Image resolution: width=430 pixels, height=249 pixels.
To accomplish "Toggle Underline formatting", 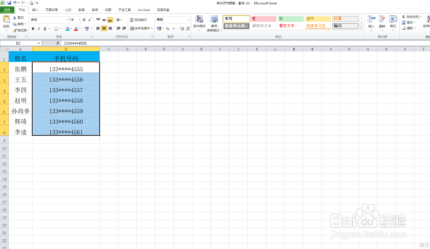I will 45,29.
